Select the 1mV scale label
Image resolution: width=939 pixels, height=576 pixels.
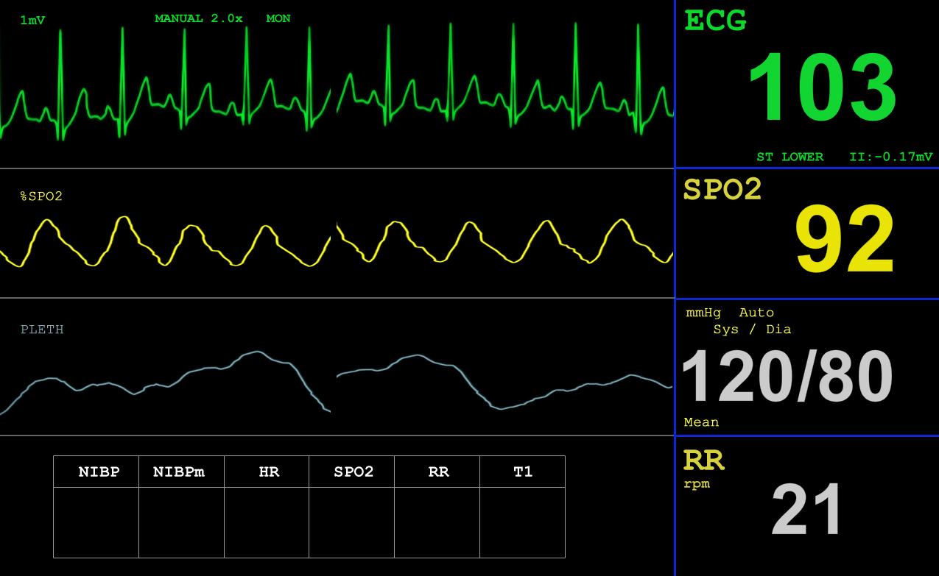pos(32,21)
